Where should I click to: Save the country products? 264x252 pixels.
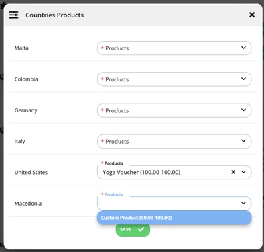[133, 230]
